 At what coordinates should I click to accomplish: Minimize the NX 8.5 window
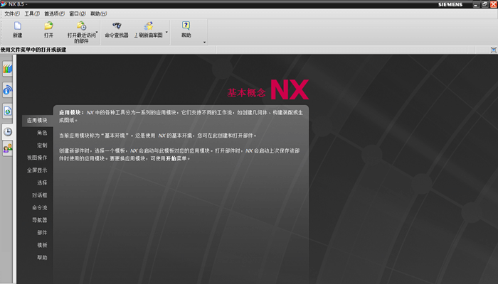click(475, 4)
